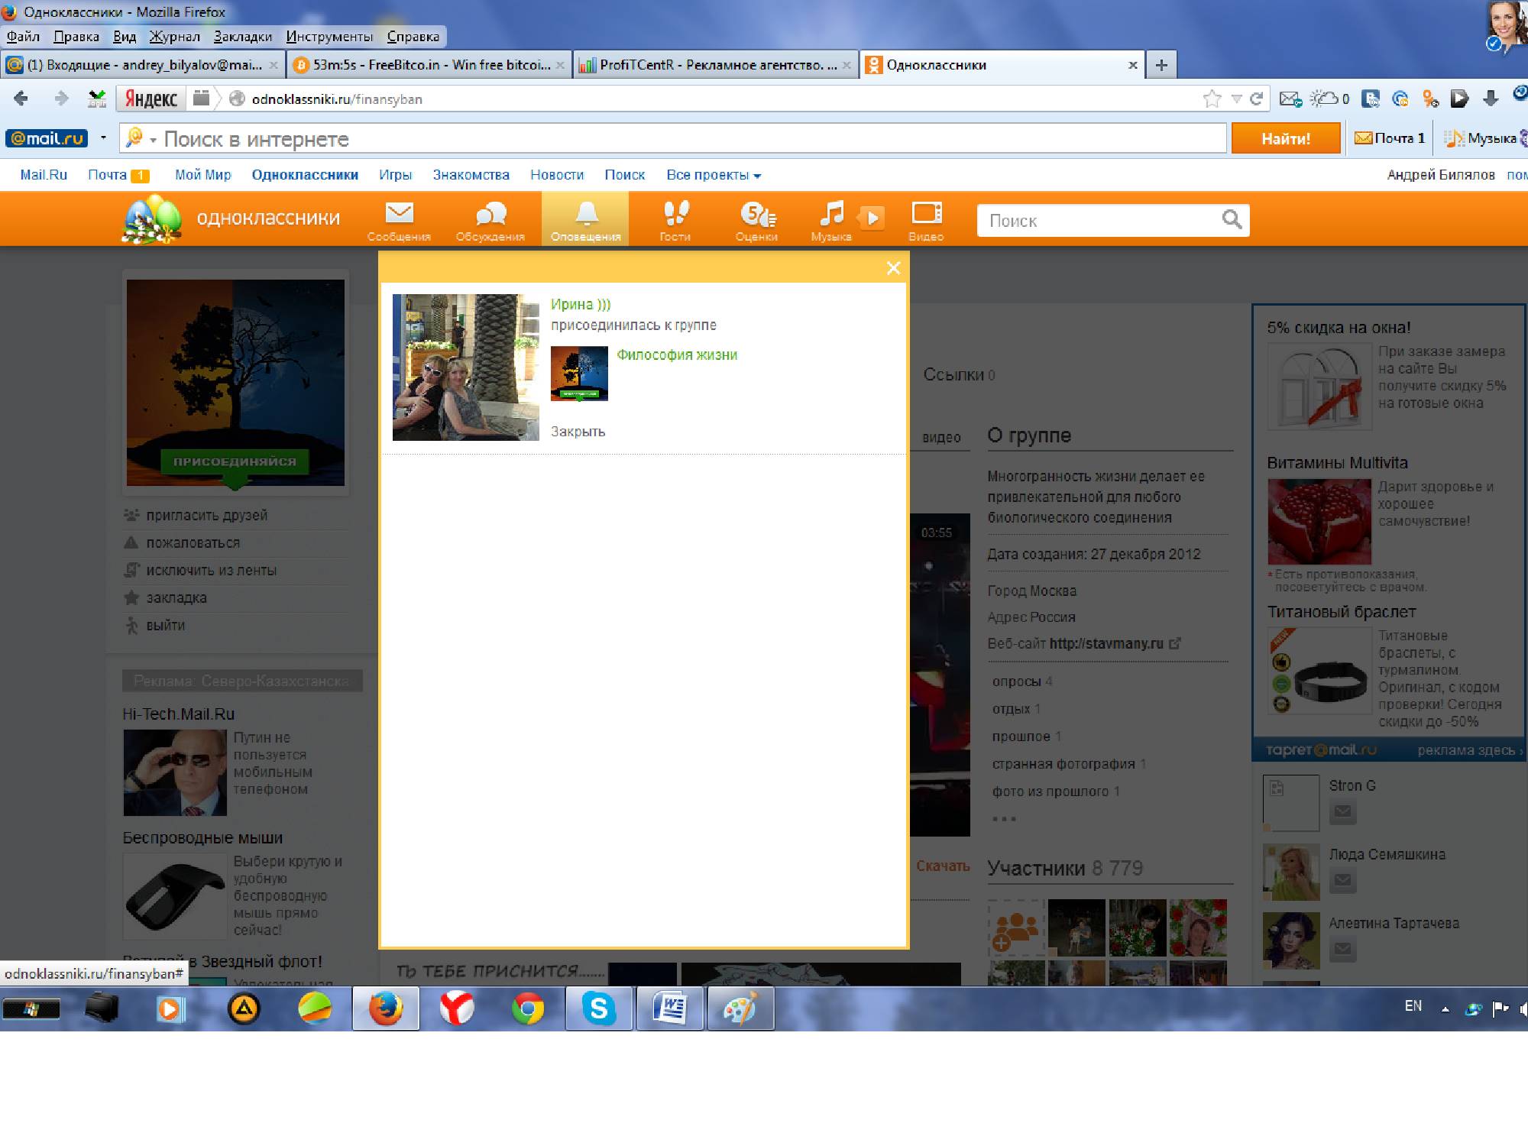Open the Видео video icon
1528x1146 pixels.
pos(927,220)
